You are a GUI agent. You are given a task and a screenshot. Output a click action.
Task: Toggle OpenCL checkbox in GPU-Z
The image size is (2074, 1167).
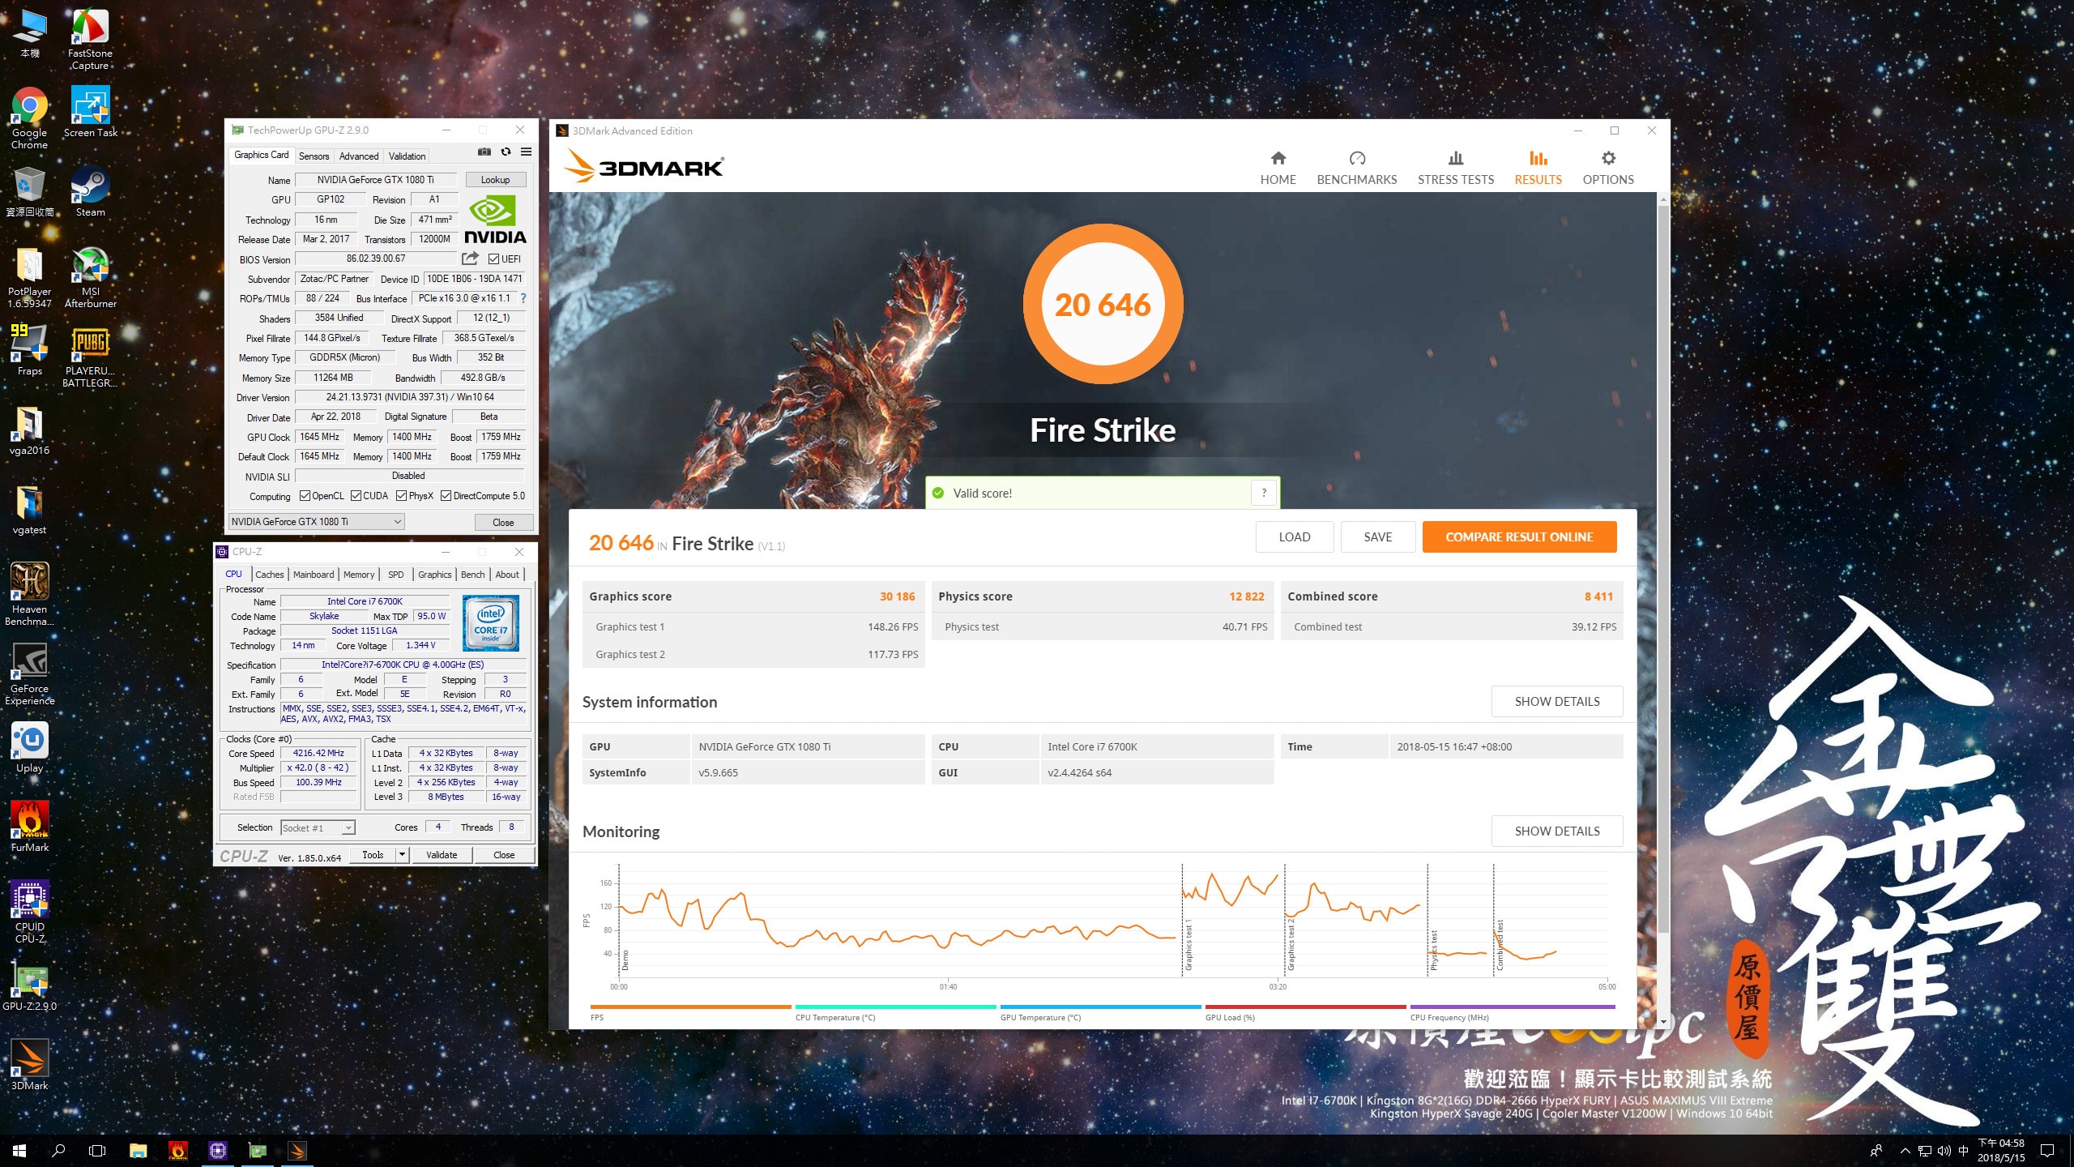(305, 496)
